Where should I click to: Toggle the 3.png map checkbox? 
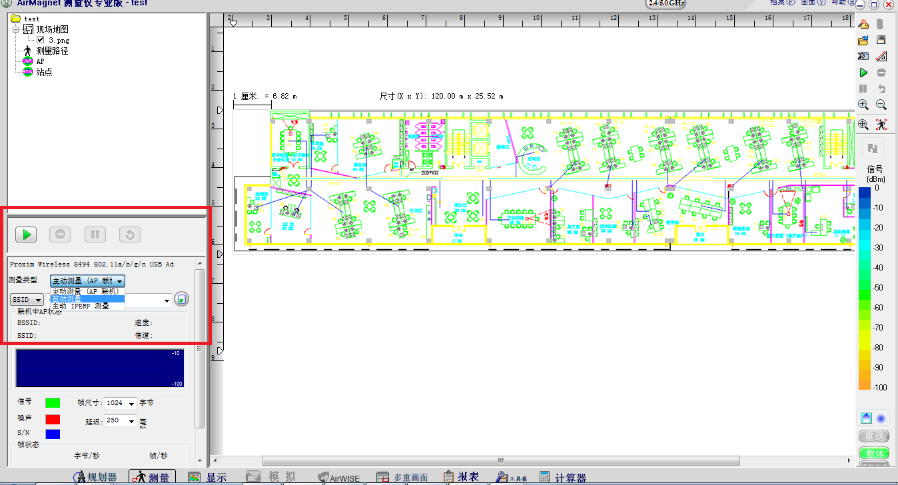click(x=40, y=40)
